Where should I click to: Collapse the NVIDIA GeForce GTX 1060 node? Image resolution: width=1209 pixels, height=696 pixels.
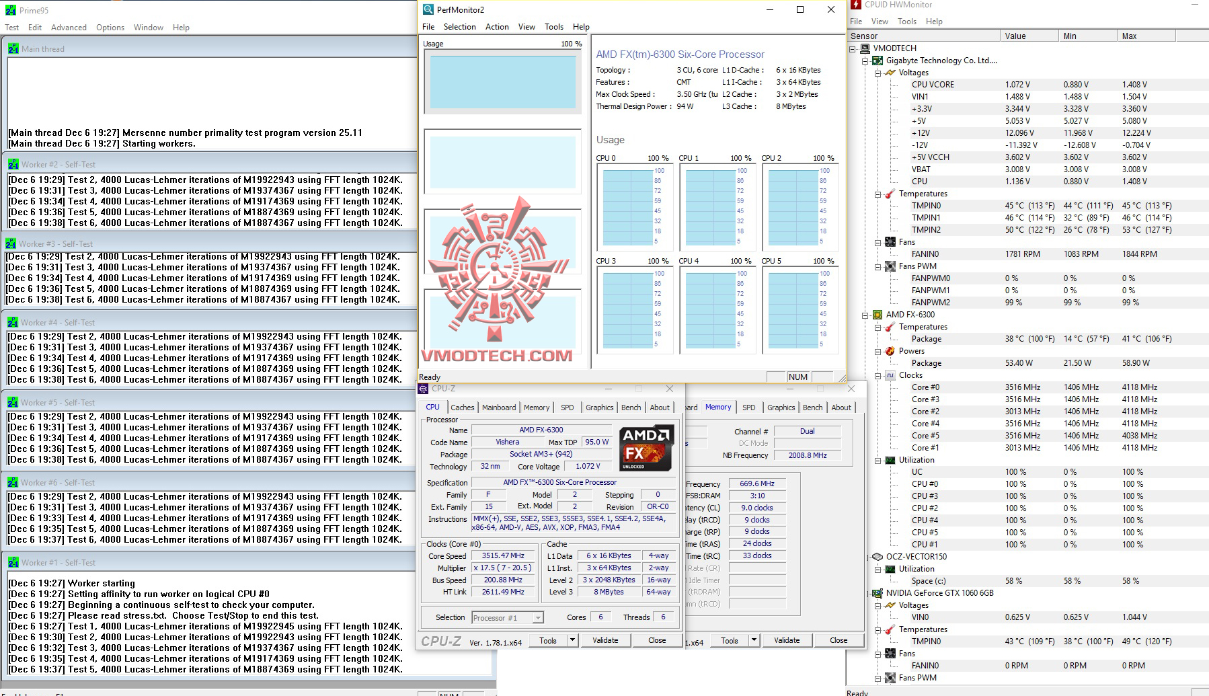point(868,593)
